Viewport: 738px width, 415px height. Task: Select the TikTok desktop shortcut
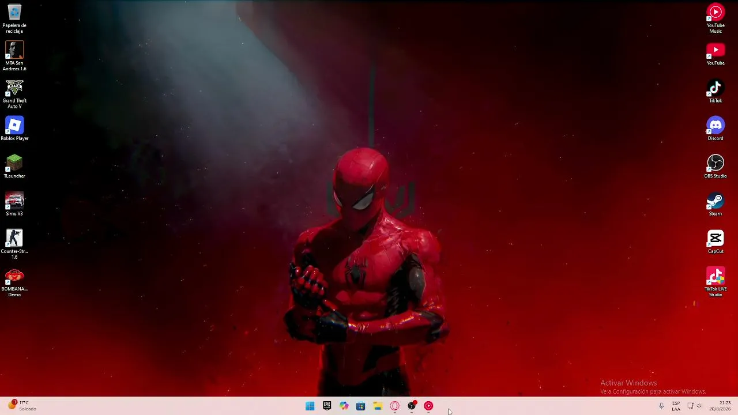tap(716, 92)
